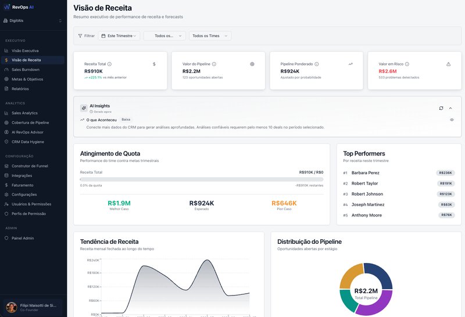Click info icon next to Valor em Risco
Viewport: 465px width, 317px height.
point(407,64)
